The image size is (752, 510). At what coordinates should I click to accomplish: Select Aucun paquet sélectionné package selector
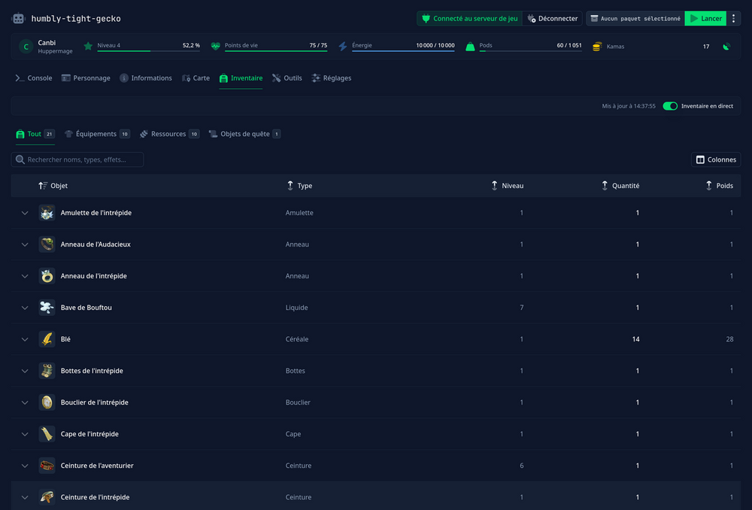[635, 19]
